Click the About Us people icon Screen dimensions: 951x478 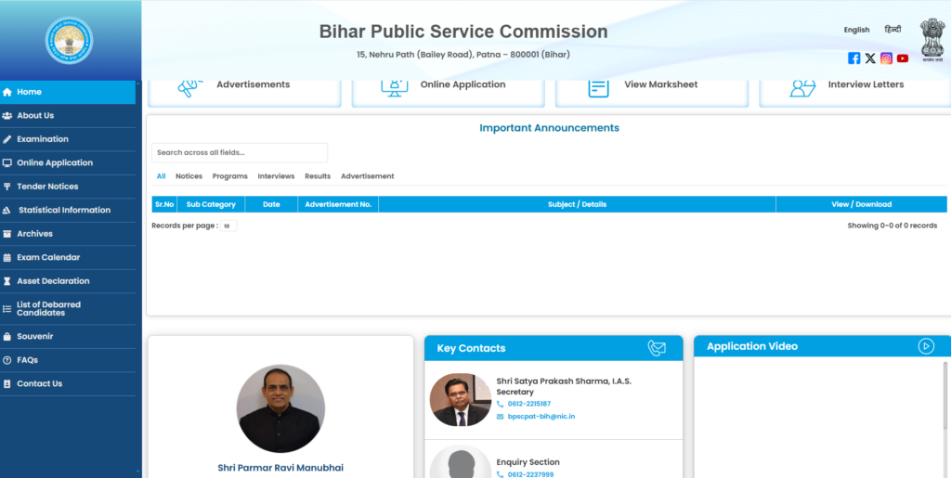coord(7,115)
